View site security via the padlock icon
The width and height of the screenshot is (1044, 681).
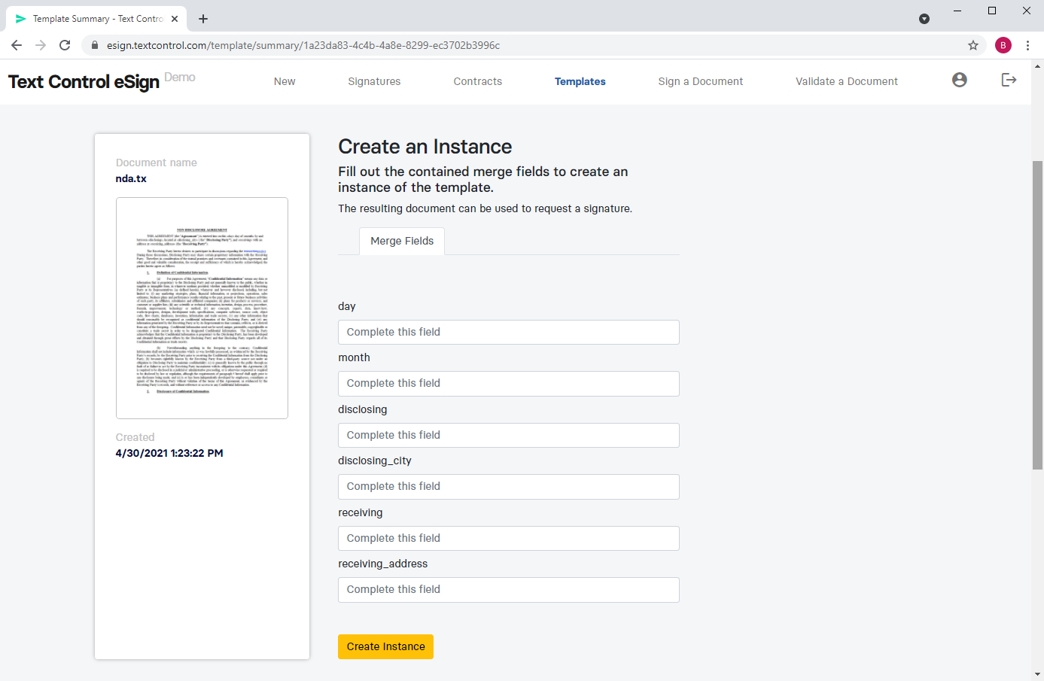95,45
